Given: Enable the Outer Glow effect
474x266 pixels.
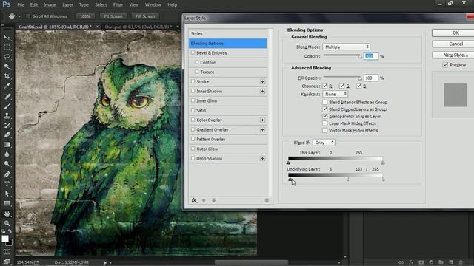Looking at the screenshot, I should [x=193, y=149].
